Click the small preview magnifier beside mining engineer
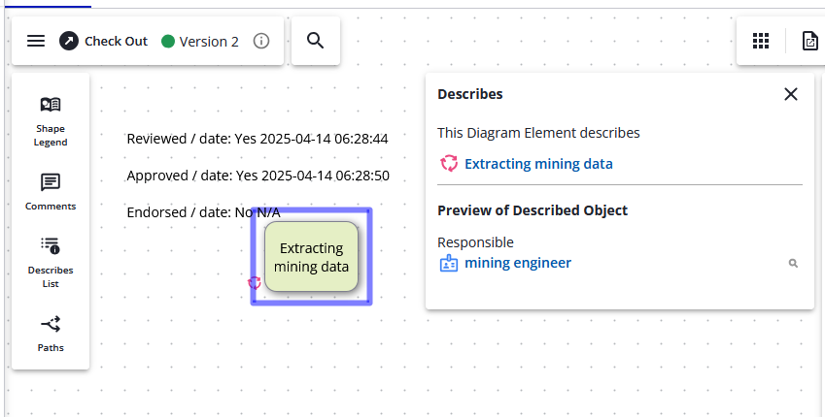Viewport: 825px width, 417px height. point(793,263)
